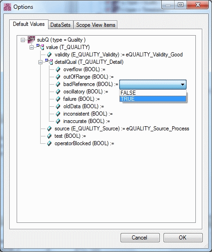Click the Cancel button
Viewport: 212px width, 252px height.
click(x=140, y=238)
